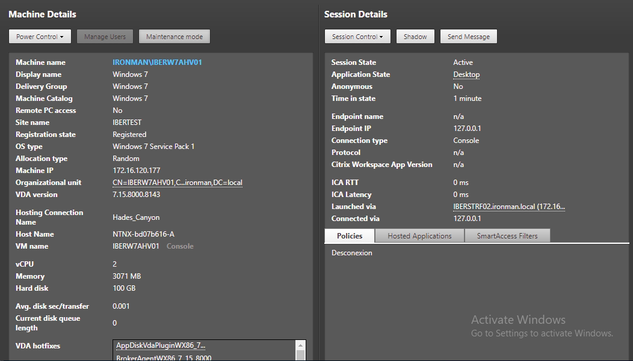Click Avg. disk sec/transfer value 0.001
Viewport: 633px width, 361px height.
coord(121,306)
